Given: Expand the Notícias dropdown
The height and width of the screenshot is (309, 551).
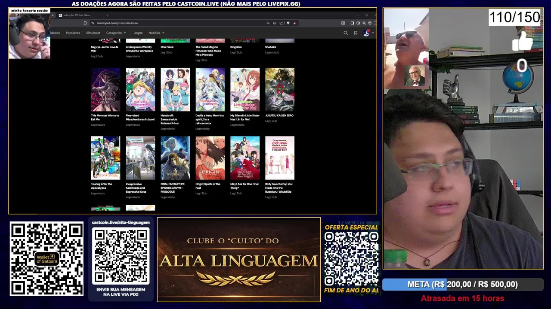Looking at the screenshot, I should 156,33.
